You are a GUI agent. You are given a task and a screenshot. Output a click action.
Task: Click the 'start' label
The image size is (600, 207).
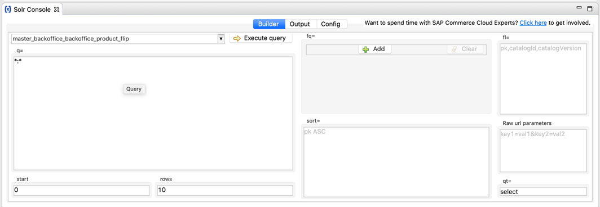click(22, 179)
